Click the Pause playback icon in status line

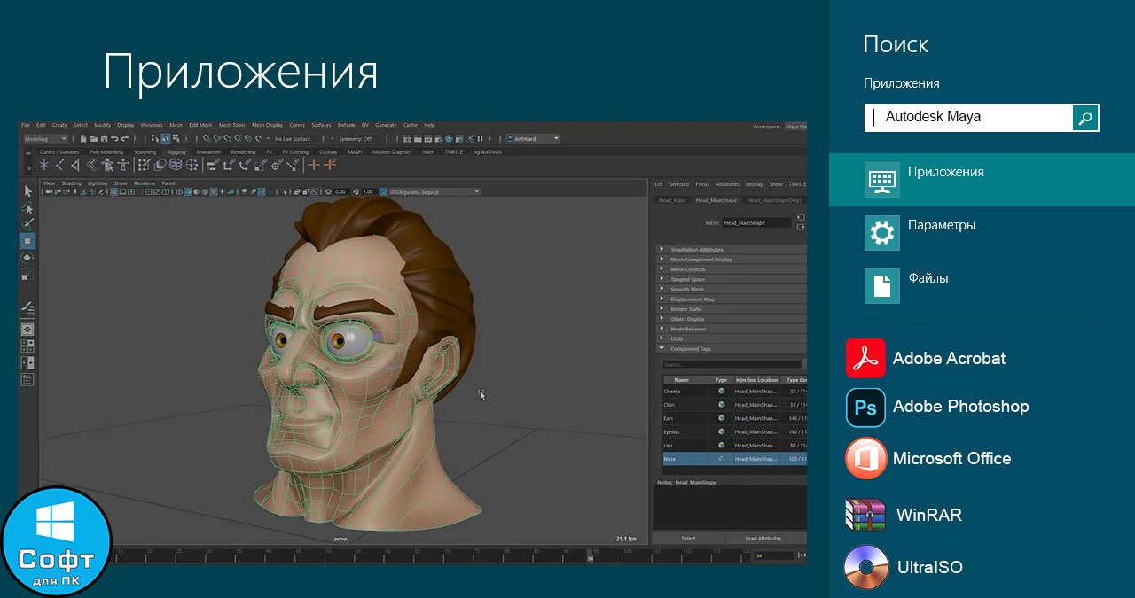click(x=480, y=139)
